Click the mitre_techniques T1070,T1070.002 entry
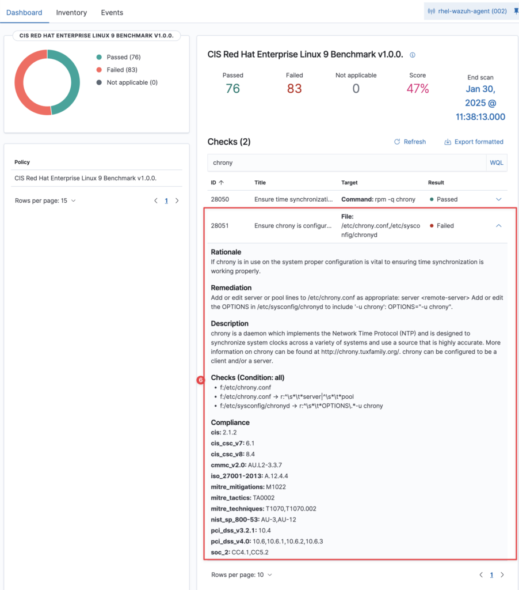Image resolution: width=519 pixels, height=590 pixels. [x=264, y=509]
